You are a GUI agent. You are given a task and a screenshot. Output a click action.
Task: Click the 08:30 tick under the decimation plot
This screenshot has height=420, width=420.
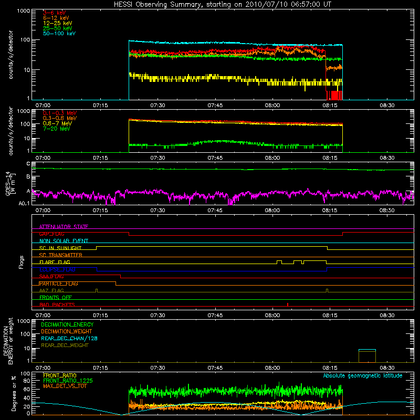pos(387,368)
